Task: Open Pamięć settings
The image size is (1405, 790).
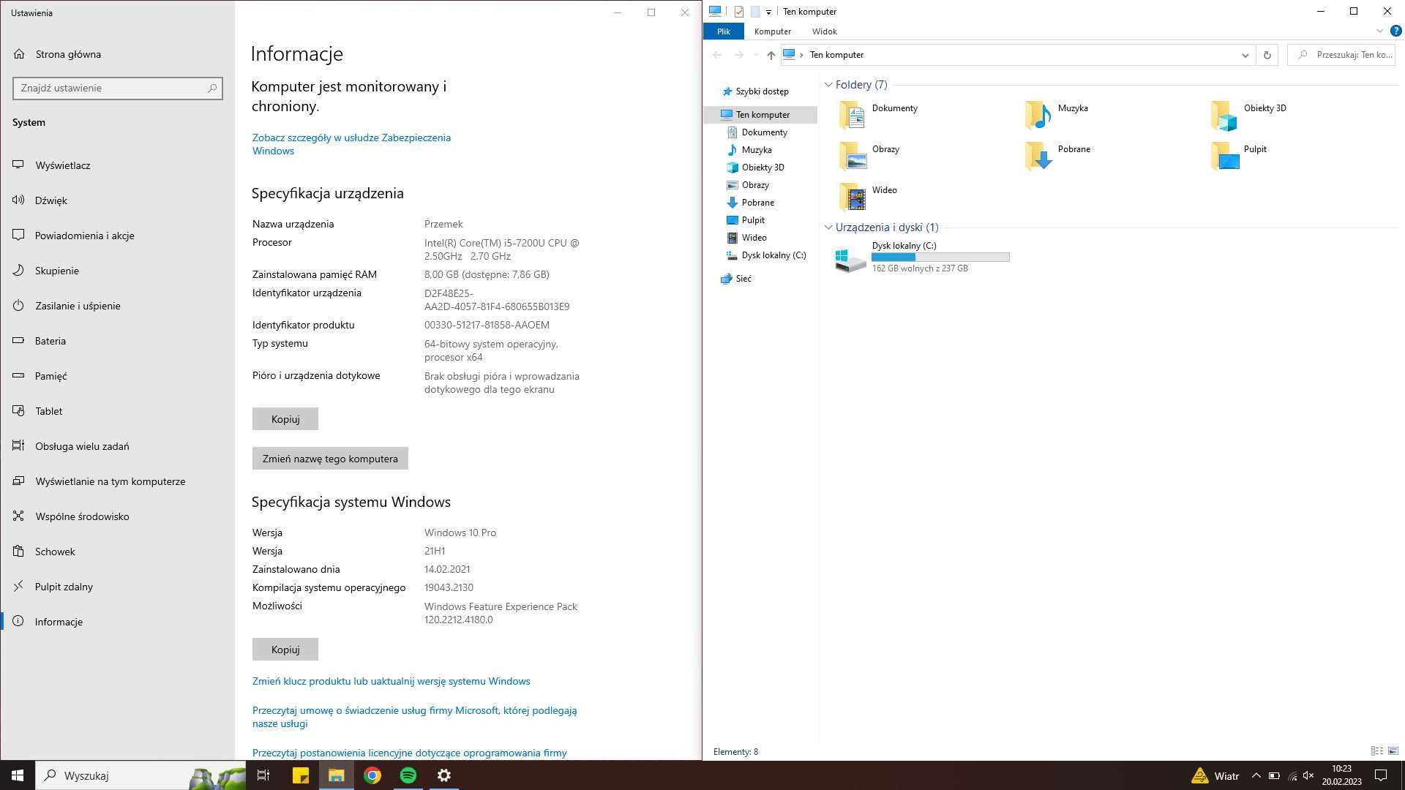Action: (x=117, y=376)
